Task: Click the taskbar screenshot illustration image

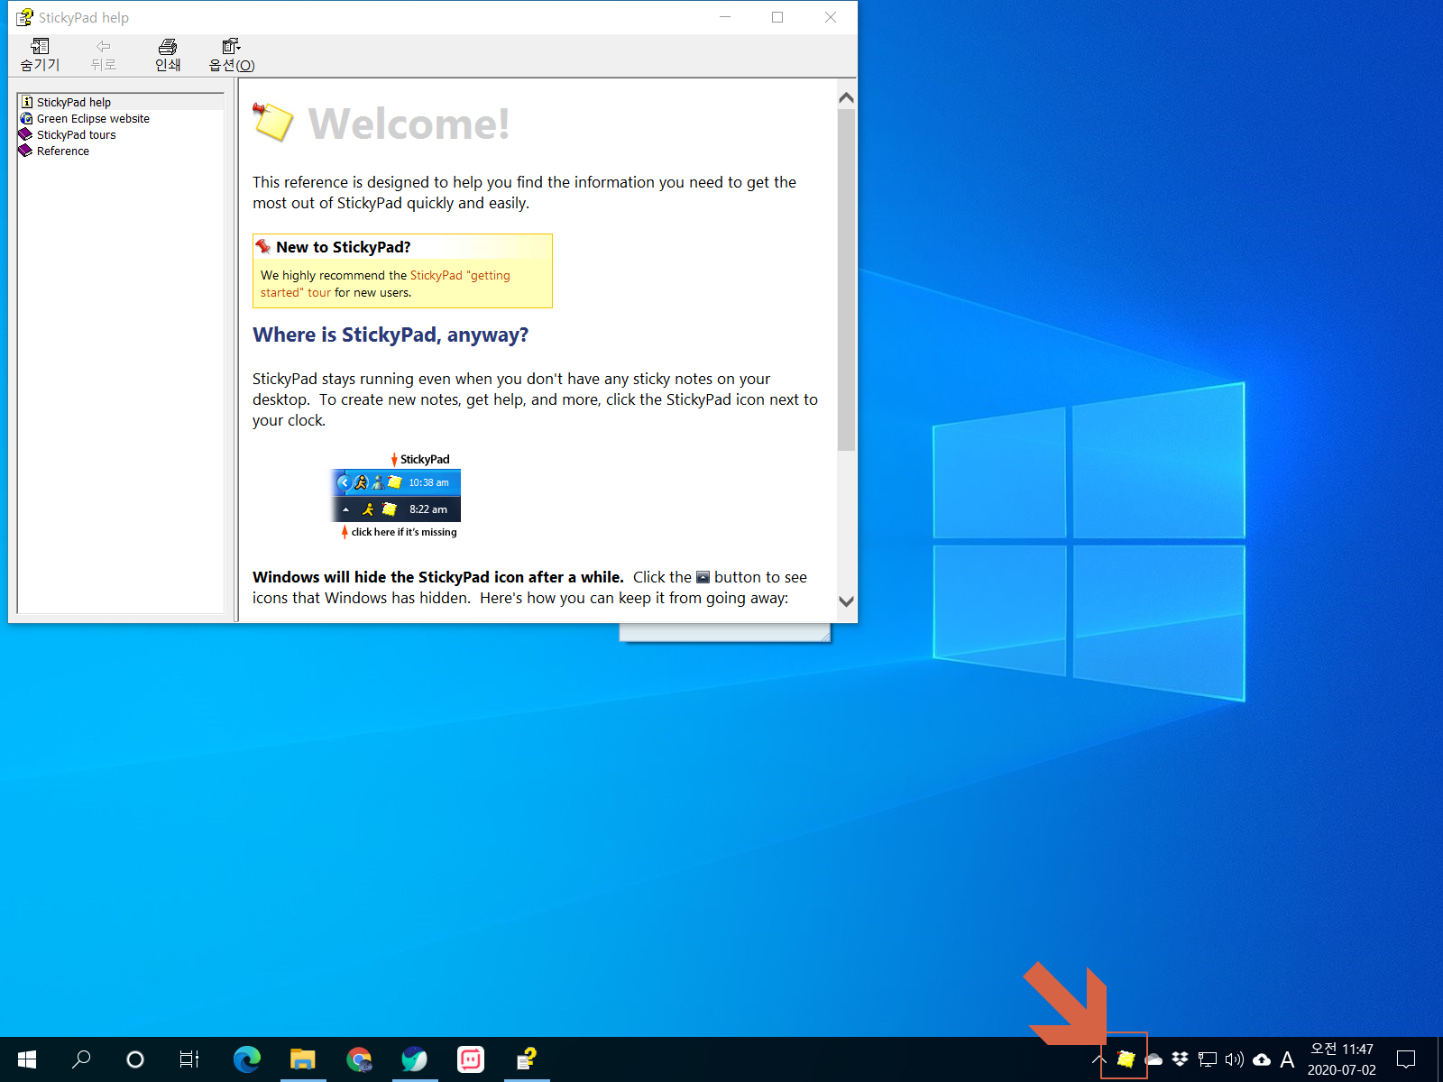Action: coord(396,495)
